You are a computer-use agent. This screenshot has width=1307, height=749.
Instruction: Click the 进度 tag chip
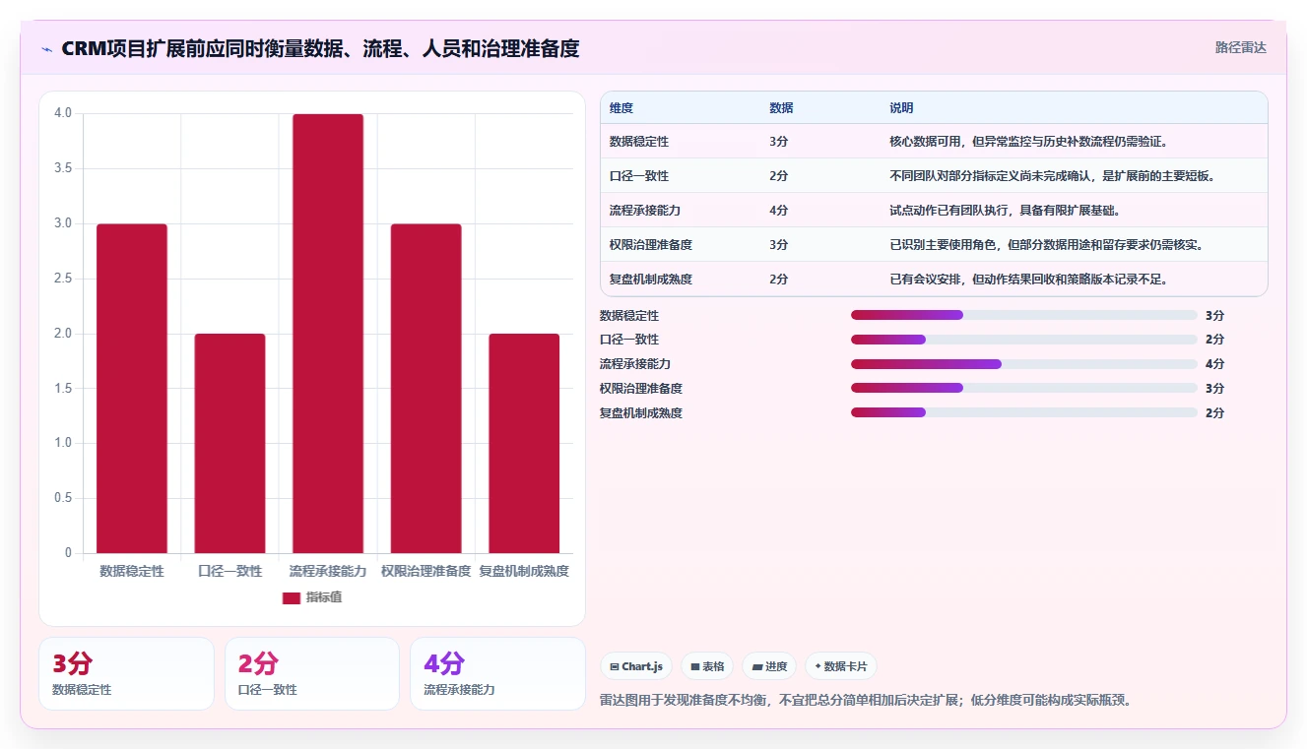pos(769,666)
